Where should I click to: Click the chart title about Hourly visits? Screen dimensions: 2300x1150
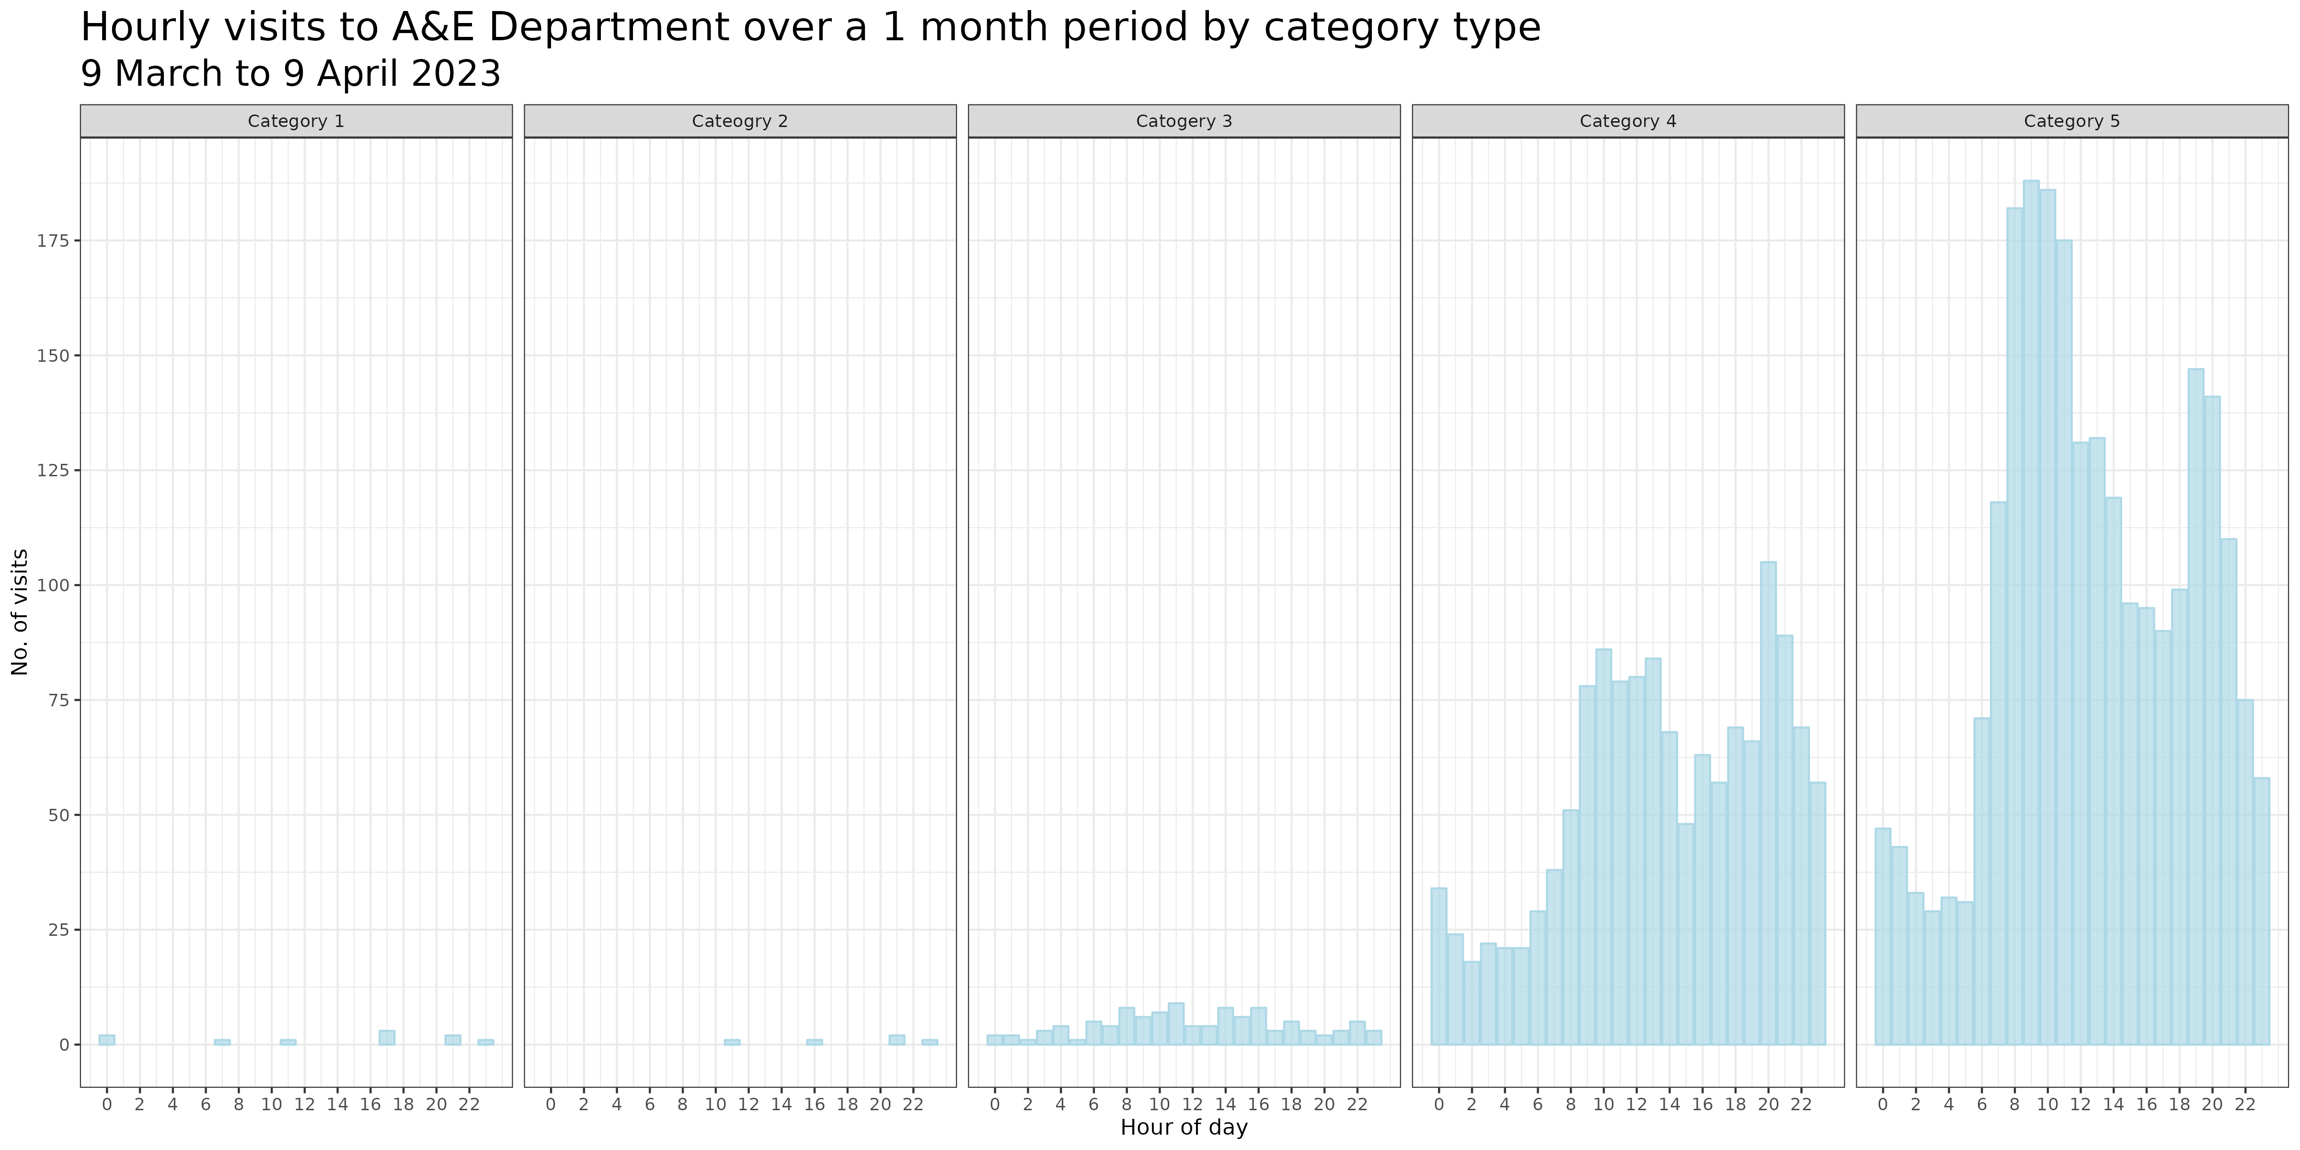tap(811, 29)
